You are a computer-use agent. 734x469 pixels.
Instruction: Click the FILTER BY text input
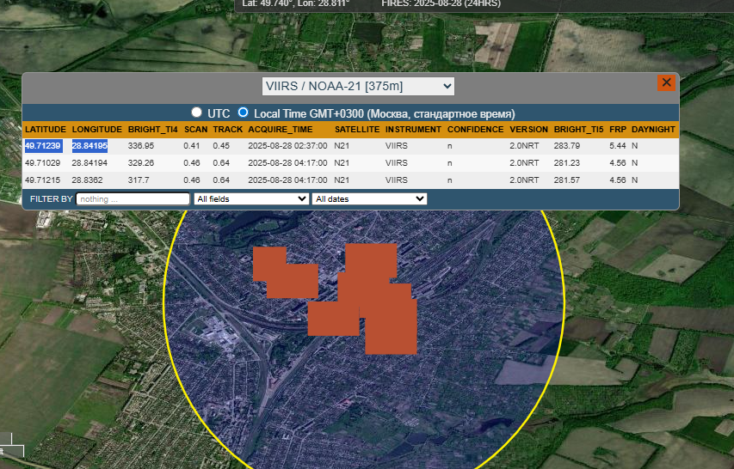point(133,199)
